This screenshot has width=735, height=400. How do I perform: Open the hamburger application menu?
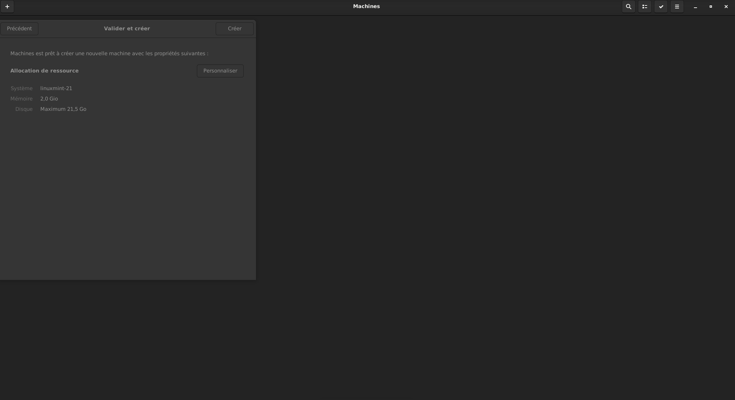[677, 7]
